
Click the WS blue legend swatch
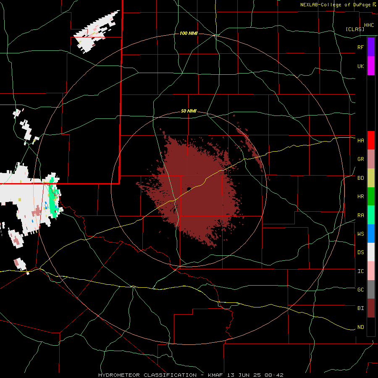tap(371, 234)
